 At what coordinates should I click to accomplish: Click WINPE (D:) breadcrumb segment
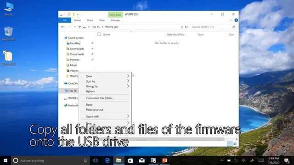[112, 27]
